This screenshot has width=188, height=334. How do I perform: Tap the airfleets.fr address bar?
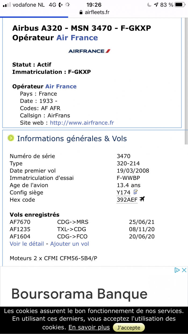coord(94,12)
